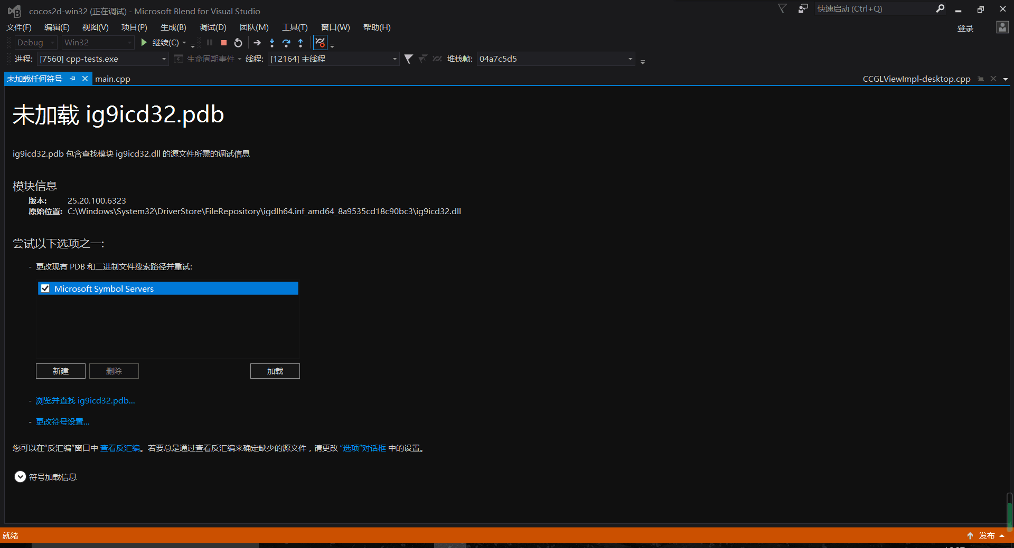
Task: Expand the 继续 button dropdown arrow
Action: click(x=184, y=43)
